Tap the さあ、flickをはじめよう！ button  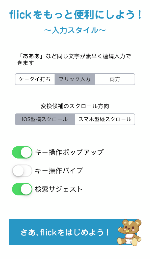pos(73,232)
